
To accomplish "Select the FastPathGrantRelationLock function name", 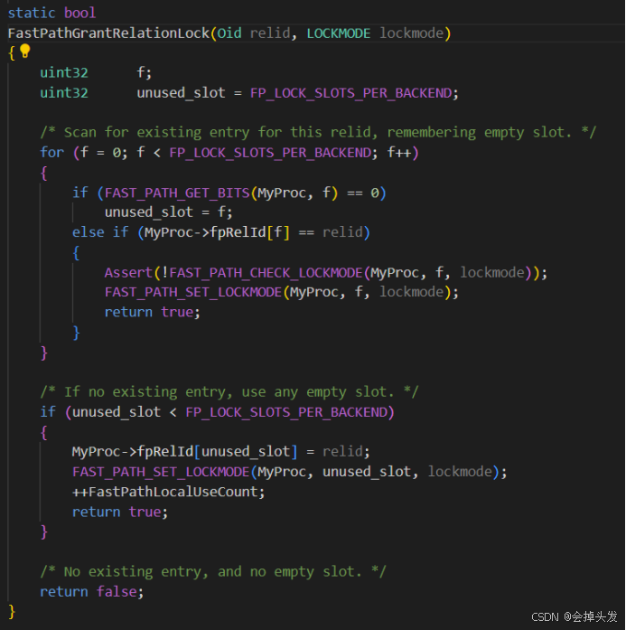I will click(x=108, y=33).
